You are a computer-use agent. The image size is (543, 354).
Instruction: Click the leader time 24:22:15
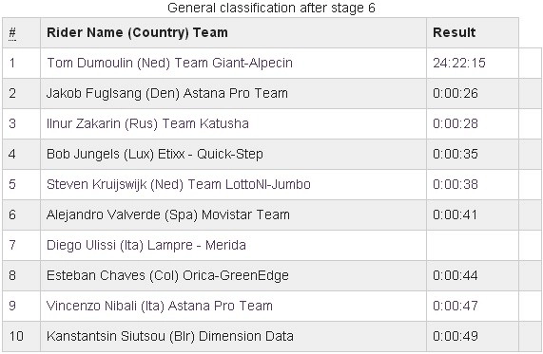pos(459,63)
